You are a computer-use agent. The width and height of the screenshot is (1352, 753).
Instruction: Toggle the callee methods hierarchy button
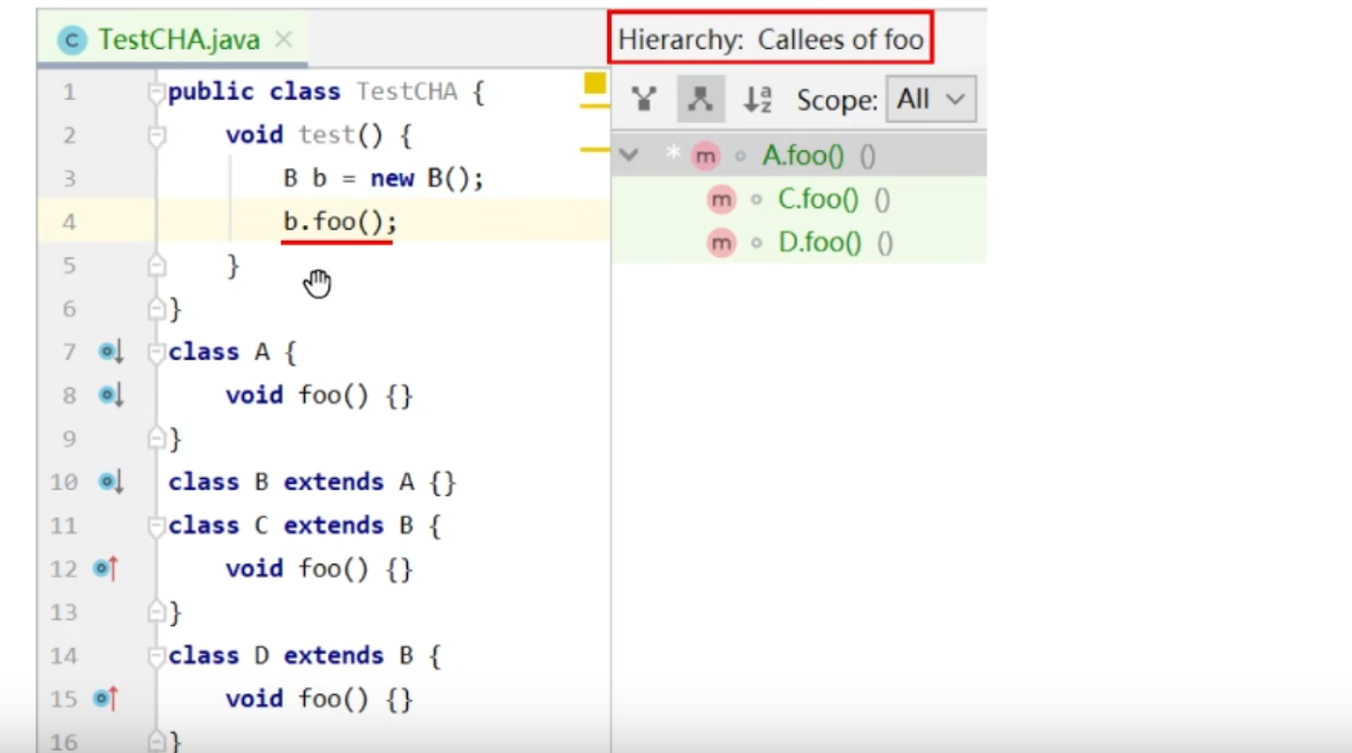coord(700,99)
